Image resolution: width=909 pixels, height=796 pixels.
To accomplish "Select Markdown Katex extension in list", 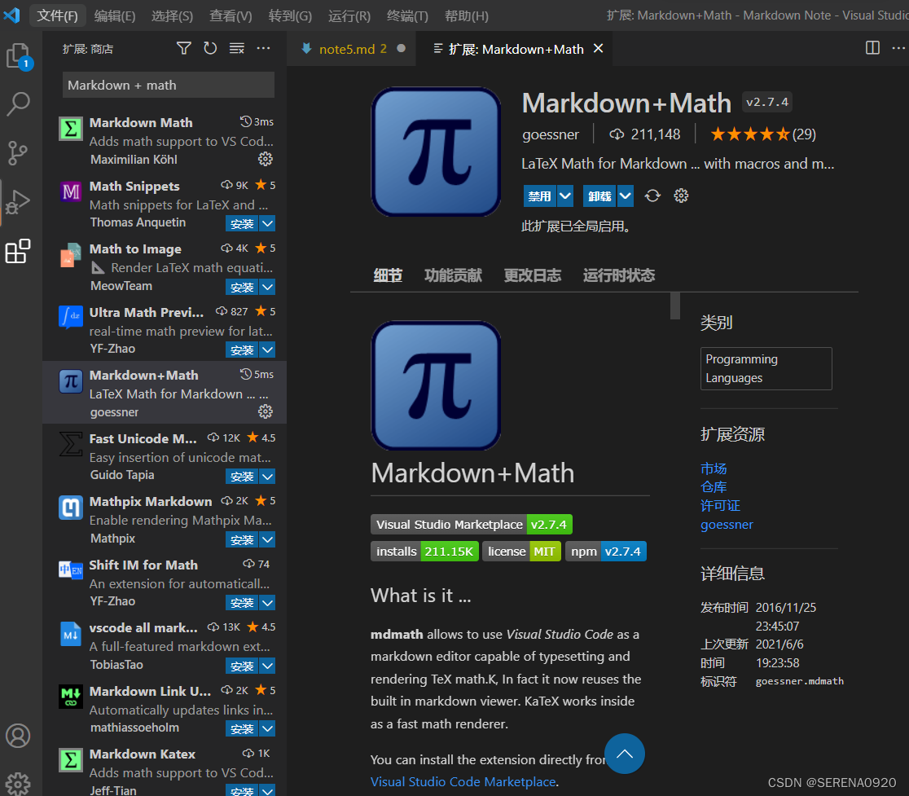I will [165, 770].
